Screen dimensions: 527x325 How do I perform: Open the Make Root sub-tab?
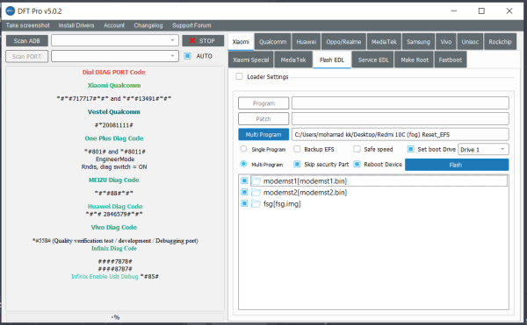coord(415,60)
